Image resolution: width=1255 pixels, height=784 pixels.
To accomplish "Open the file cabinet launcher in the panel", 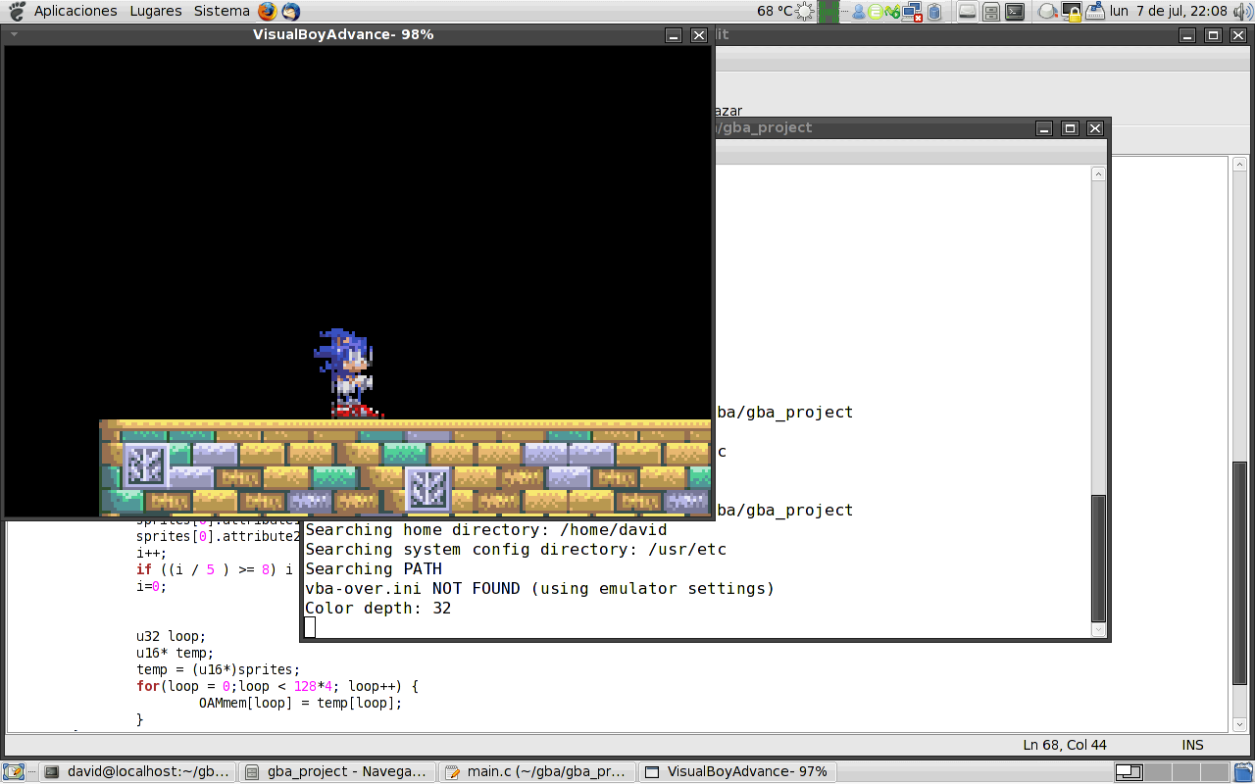I will tap(991, 12).
